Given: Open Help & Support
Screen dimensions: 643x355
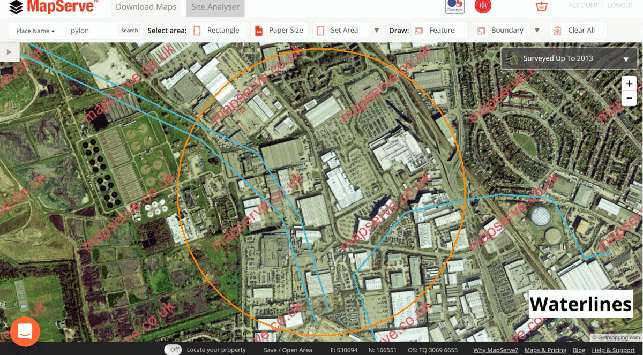Looking at the screenshot, I should click(x=613, y=349).
